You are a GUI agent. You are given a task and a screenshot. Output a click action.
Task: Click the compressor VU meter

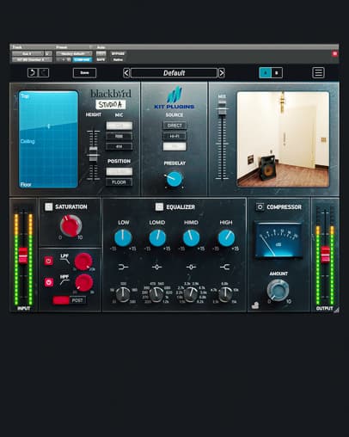[x=279, y=240]
